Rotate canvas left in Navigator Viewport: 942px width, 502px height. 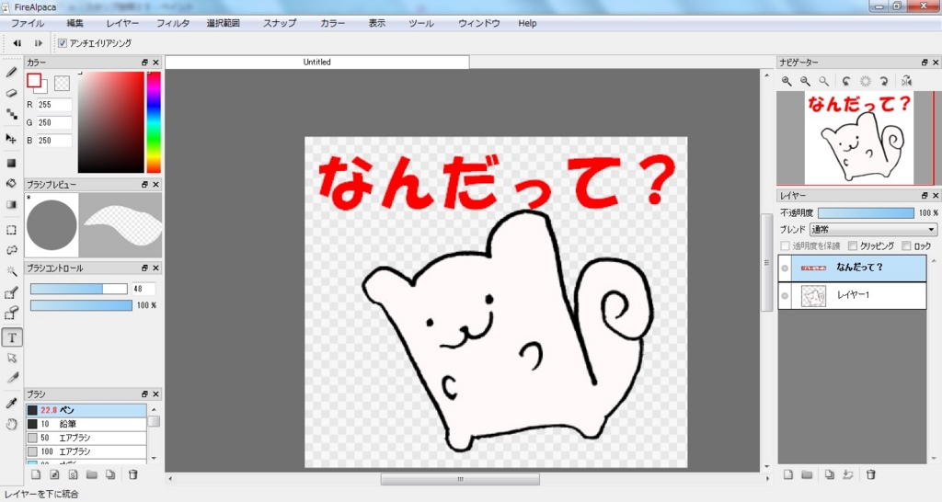tap(846, 81)
